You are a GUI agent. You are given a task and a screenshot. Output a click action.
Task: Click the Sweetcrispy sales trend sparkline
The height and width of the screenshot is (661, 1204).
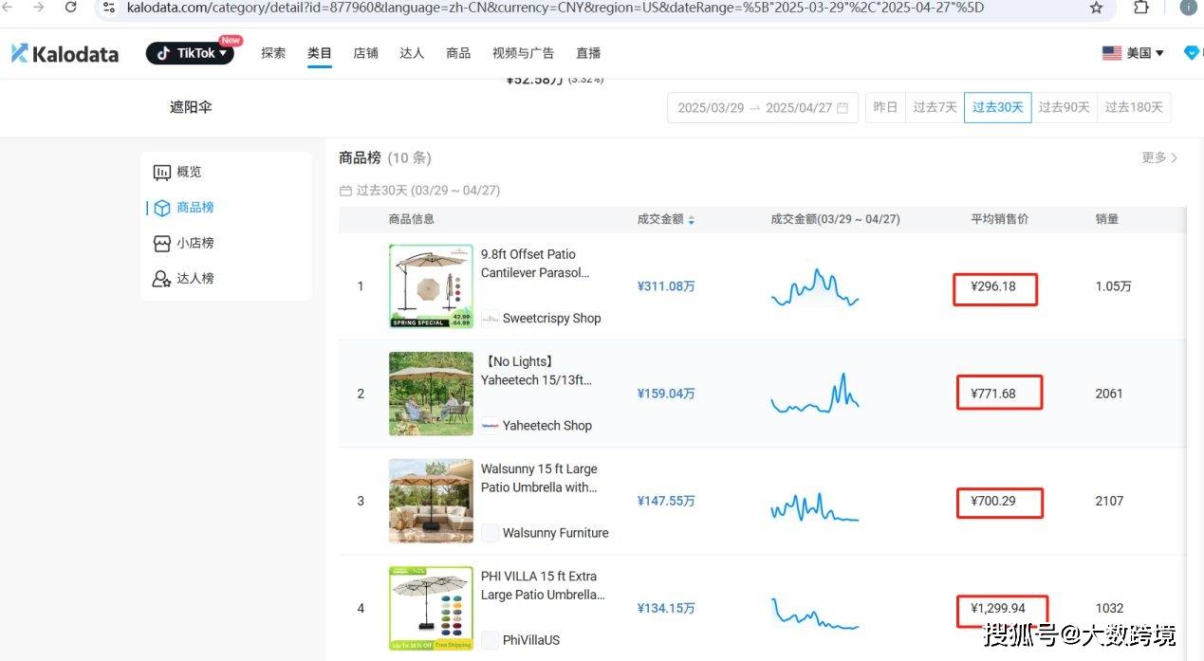tap(815, 287)
